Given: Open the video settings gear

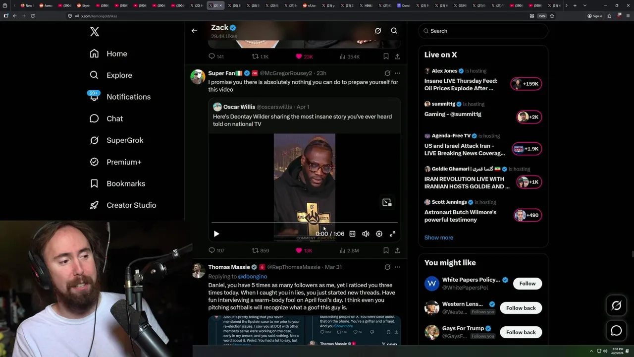Looking at the screenshot, I should click(x=379, y=234).
